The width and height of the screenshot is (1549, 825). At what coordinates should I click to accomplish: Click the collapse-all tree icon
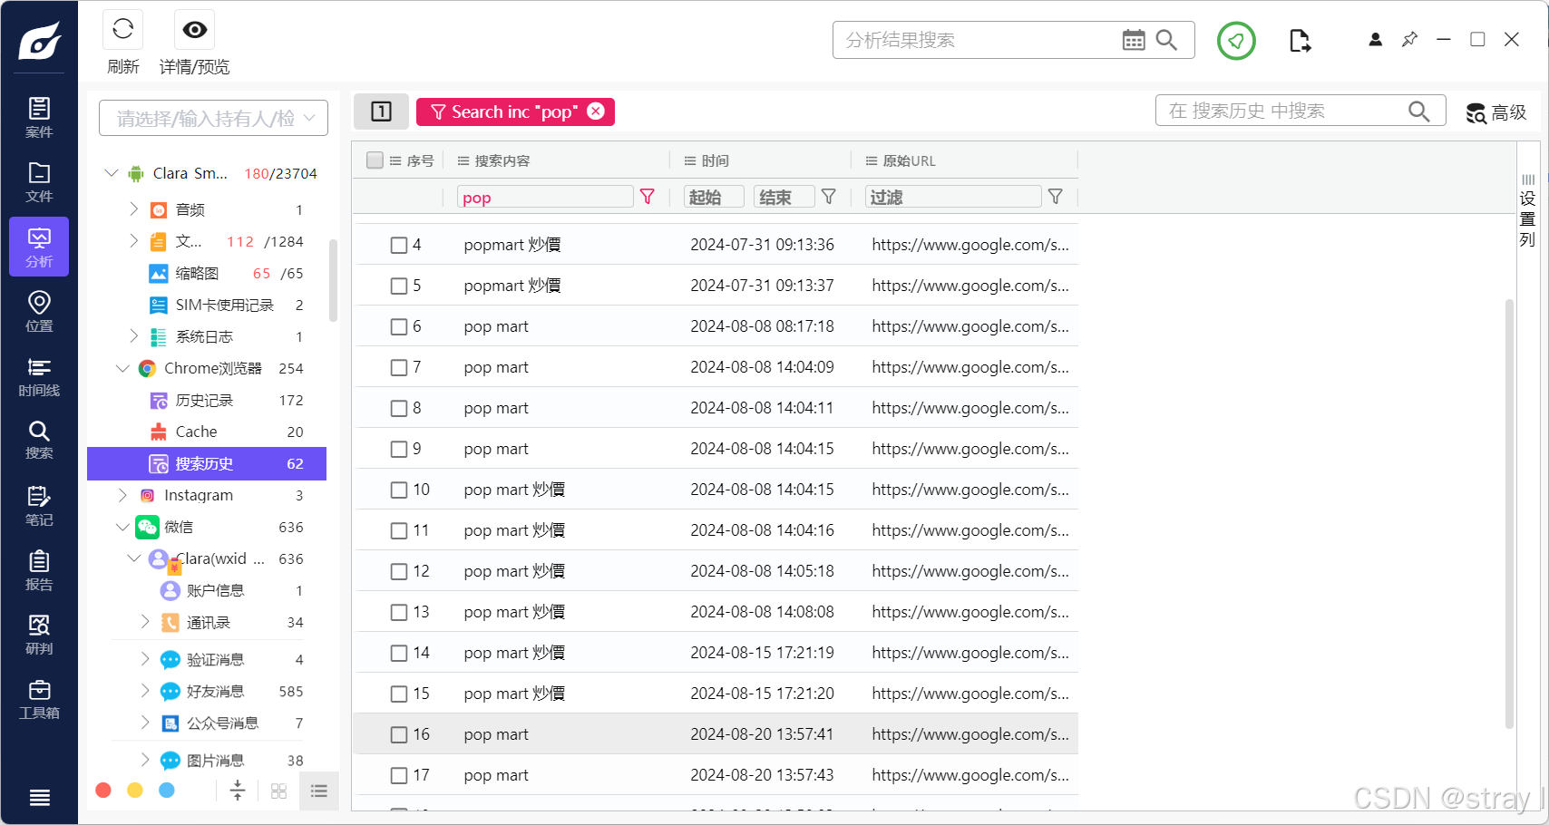coord(238,791)
